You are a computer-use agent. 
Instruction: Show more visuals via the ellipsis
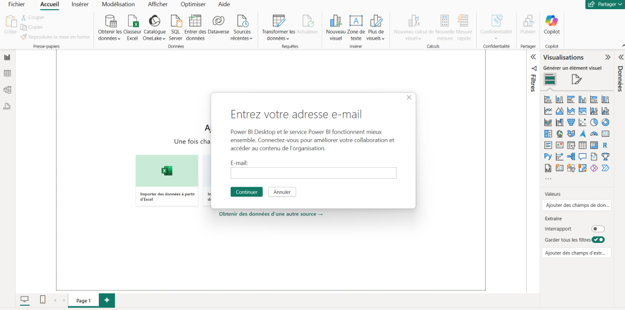[548, 179]
